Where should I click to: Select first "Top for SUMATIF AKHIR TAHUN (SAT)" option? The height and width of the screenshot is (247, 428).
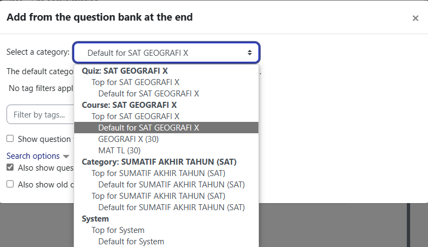coord(158,173)
